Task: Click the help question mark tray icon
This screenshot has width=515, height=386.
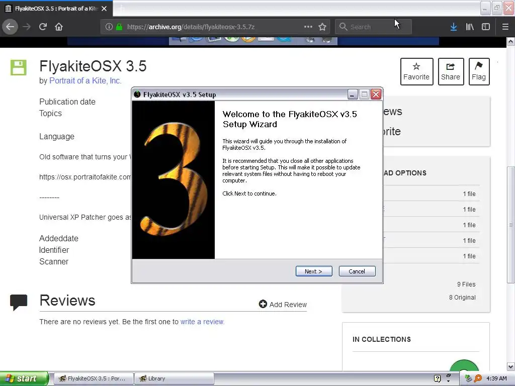Action: (437, 378)
